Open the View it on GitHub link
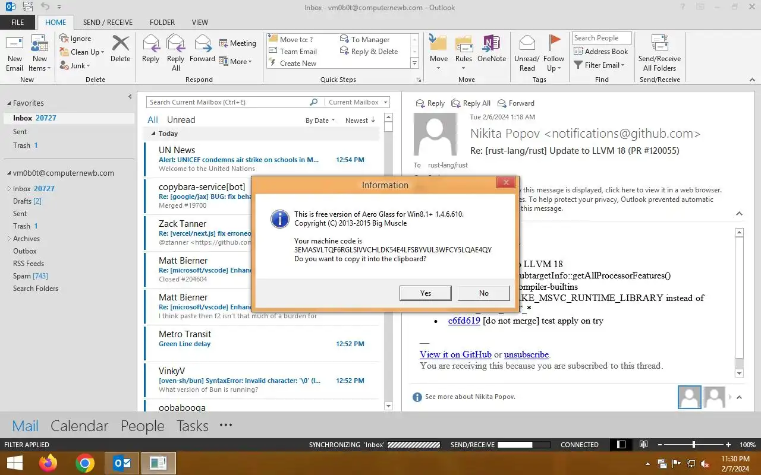Screen dimensions: 761x475 point(455,354)
